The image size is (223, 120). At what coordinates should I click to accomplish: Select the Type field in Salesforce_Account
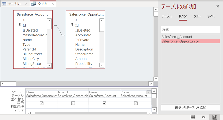coord(26,45)
